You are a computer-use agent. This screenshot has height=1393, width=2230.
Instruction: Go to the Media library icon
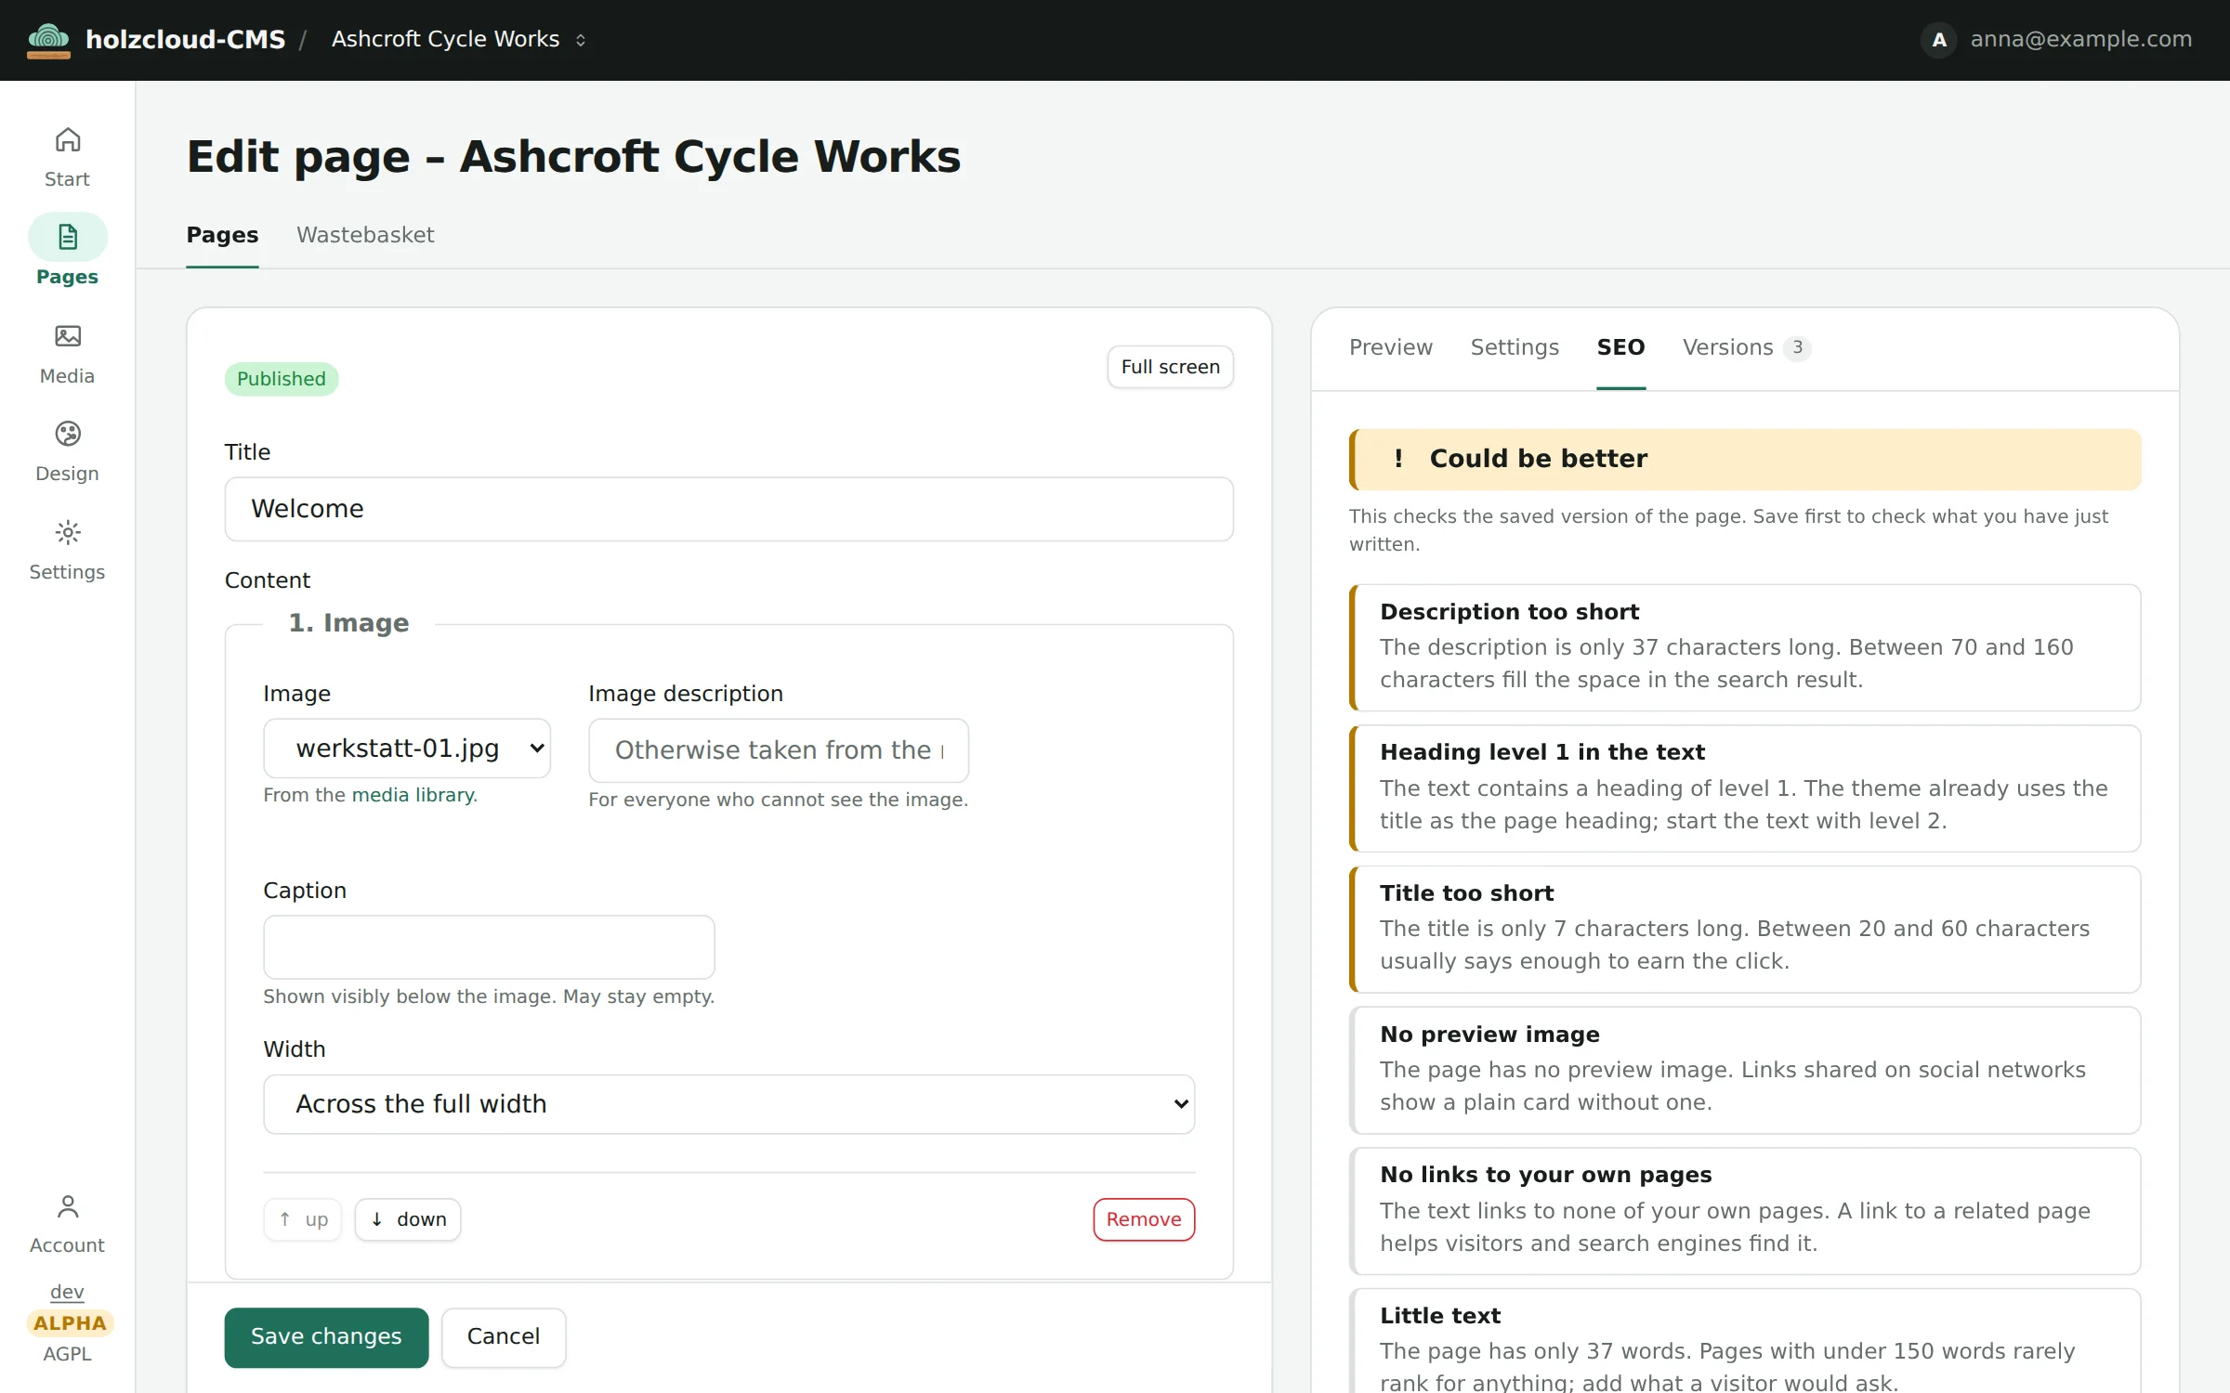tap(68, 336)
